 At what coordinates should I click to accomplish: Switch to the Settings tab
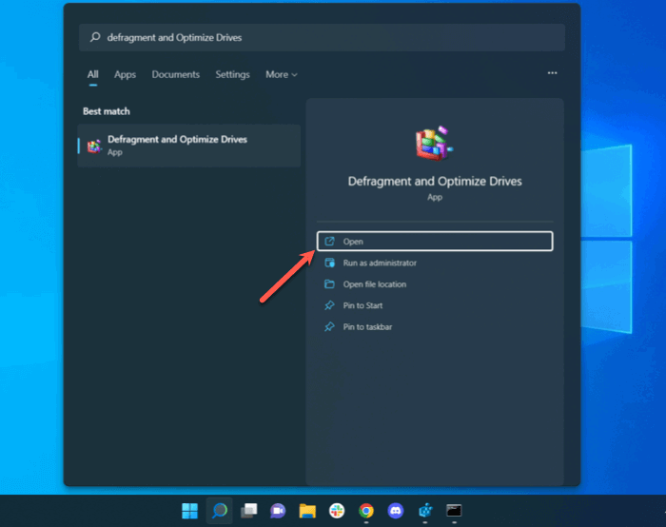pos(232,74)
